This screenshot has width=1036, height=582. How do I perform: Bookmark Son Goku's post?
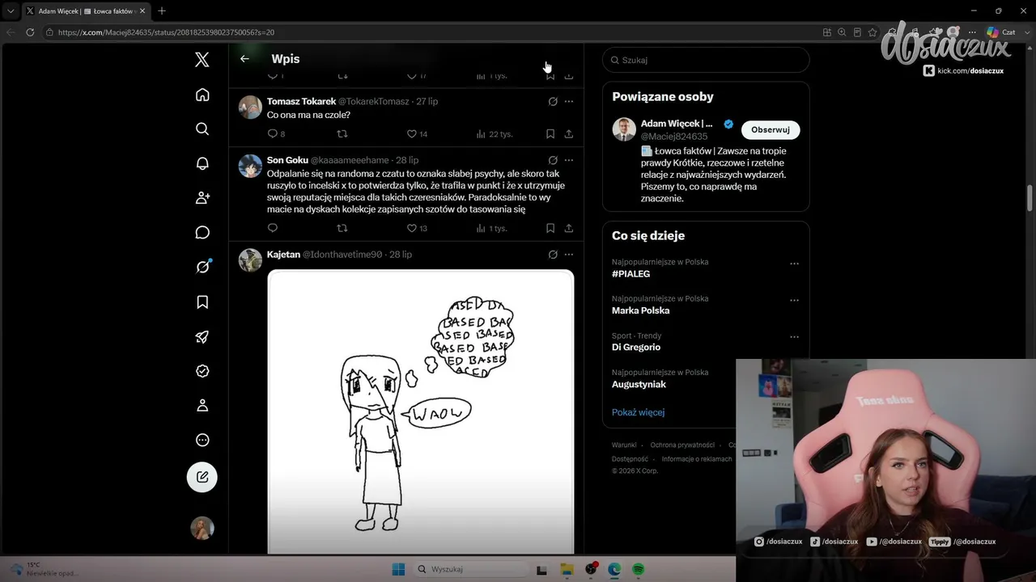[x=550, y=228]
